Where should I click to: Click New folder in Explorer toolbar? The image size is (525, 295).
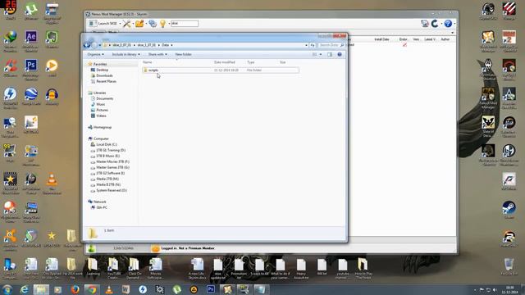click(183, 54)
